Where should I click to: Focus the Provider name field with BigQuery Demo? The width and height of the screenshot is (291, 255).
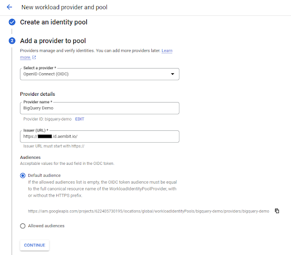click(99, 108)
